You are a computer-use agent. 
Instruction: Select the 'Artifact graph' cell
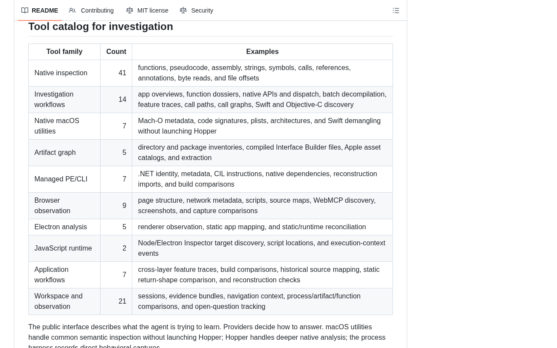click(64, 153)
